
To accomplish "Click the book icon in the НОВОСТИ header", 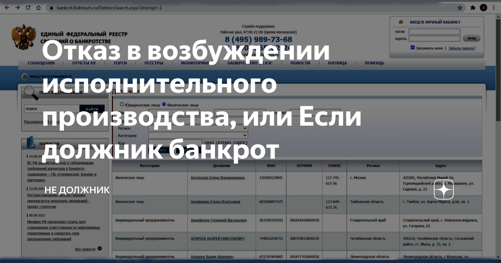I will 31,143.
